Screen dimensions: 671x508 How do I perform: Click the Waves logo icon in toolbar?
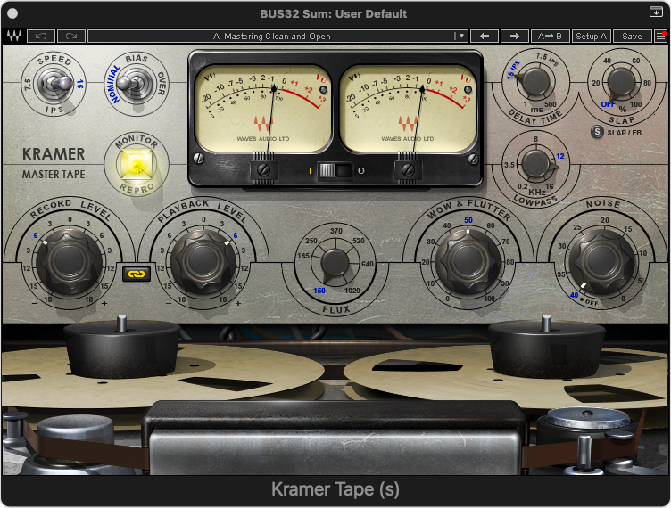[x=14, y=36]
